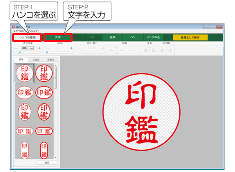This screenshot has height=172, width=235.
Task: Click the first 反転 flip icon
Action: (x=145, y=50)
